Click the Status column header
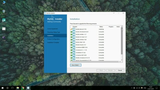160x90 pixels. tap(101, 27)
